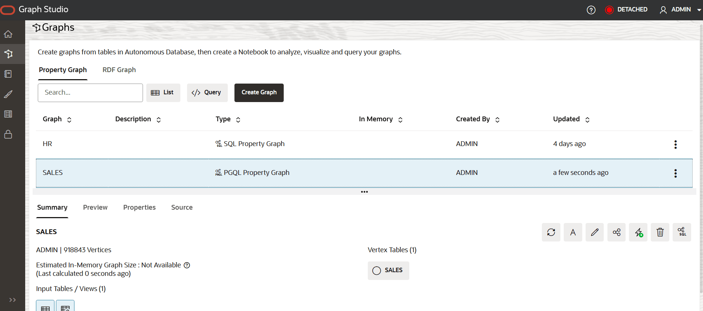Screen dimensions: 703x311
Task: Switch to Property Graph tab
Action: point(63,70)
